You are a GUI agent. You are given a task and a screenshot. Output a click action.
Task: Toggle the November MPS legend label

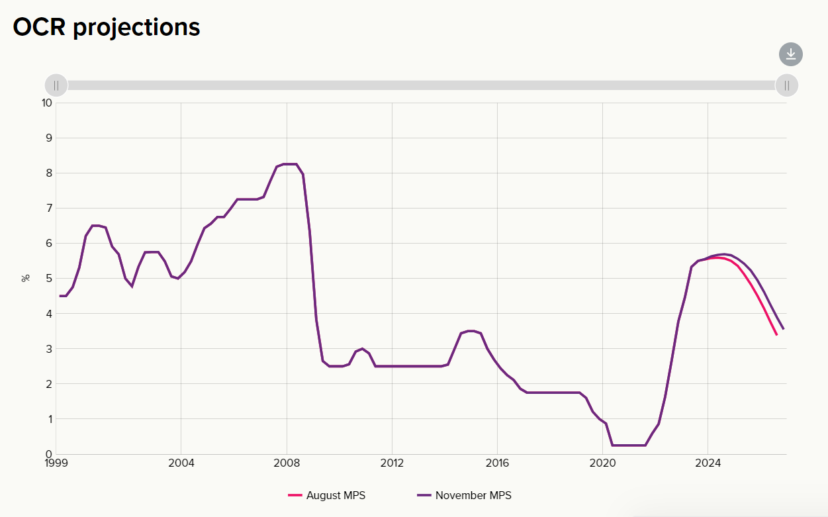473,495
